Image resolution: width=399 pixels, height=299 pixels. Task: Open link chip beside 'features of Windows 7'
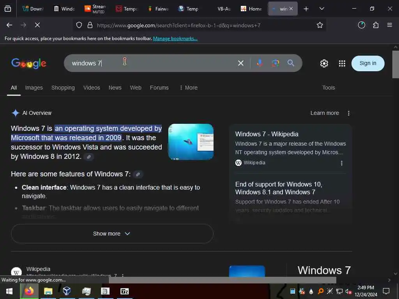[138, 174]
